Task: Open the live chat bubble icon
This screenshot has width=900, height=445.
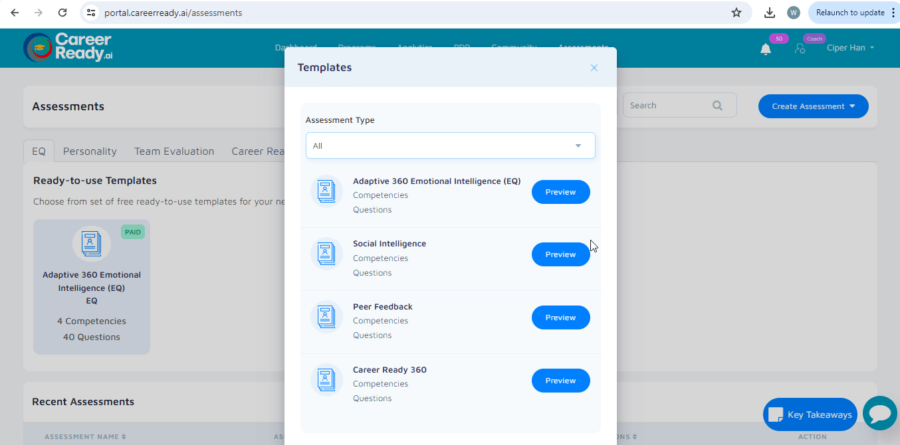Action: (x=879, y=413)
